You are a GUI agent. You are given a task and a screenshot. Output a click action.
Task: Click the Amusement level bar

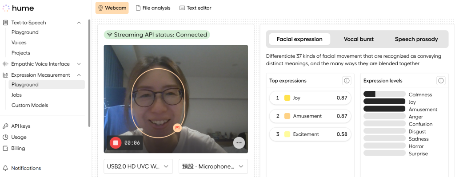[x=384, y=109]
